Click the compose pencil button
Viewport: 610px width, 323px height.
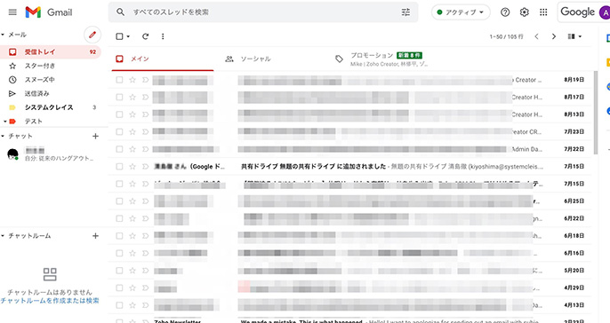click(x=92, y=35)
